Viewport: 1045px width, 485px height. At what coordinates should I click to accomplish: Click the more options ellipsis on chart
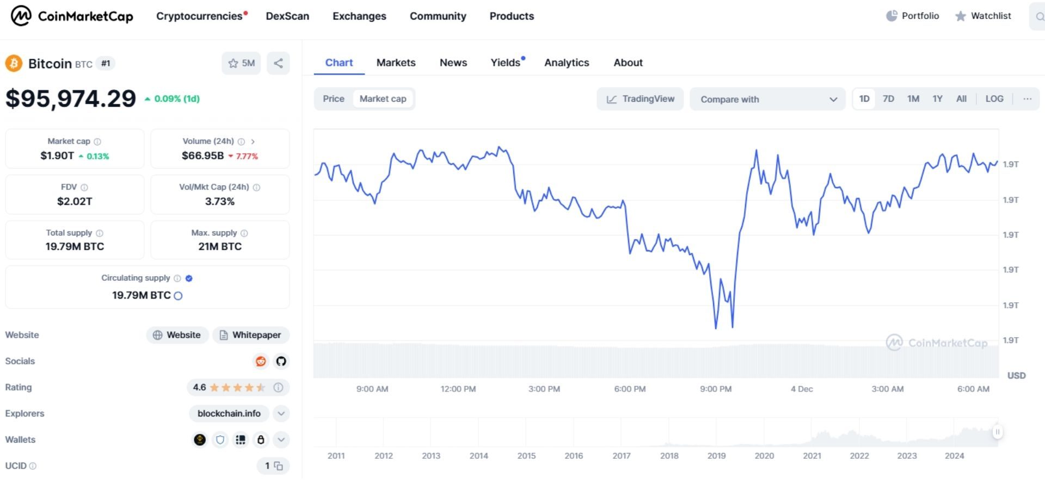coord(1027,99)
